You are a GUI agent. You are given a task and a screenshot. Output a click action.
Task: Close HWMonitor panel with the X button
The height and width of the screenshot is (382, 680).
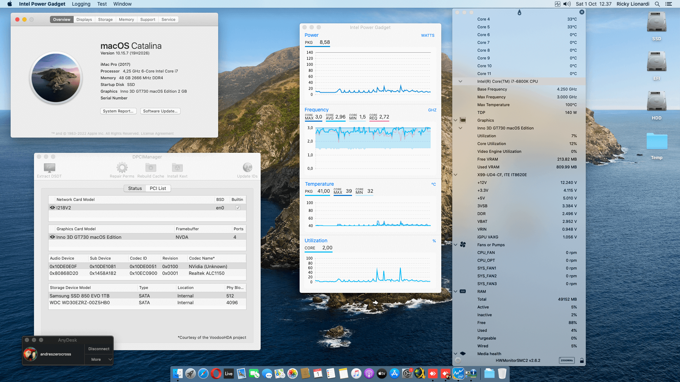[x=582, y=12]
